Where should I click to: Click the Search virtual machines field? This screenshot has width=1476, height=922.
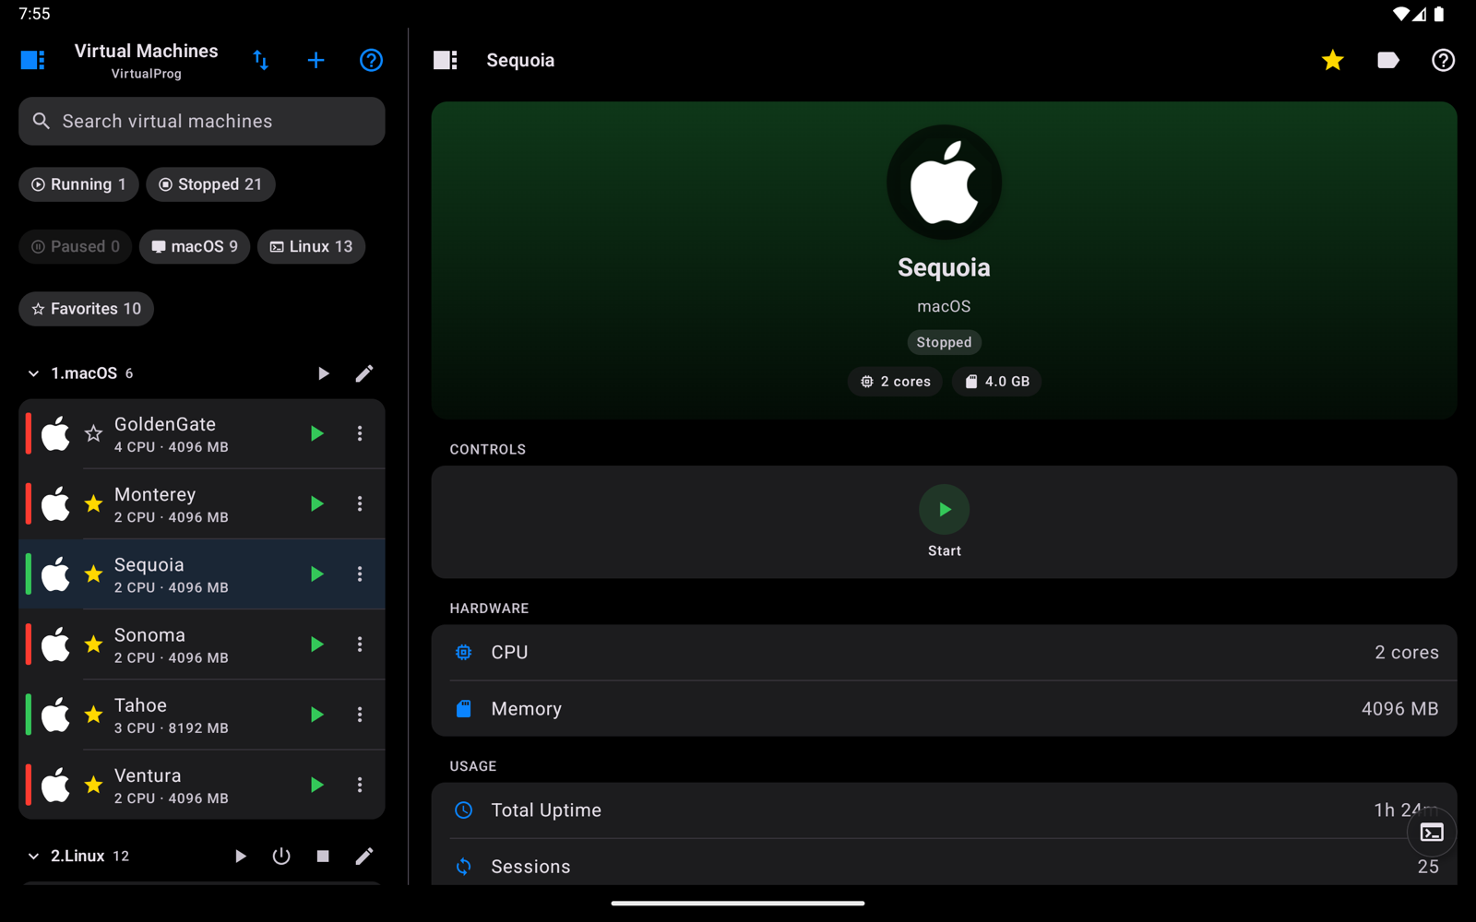[x=202, y=122]
